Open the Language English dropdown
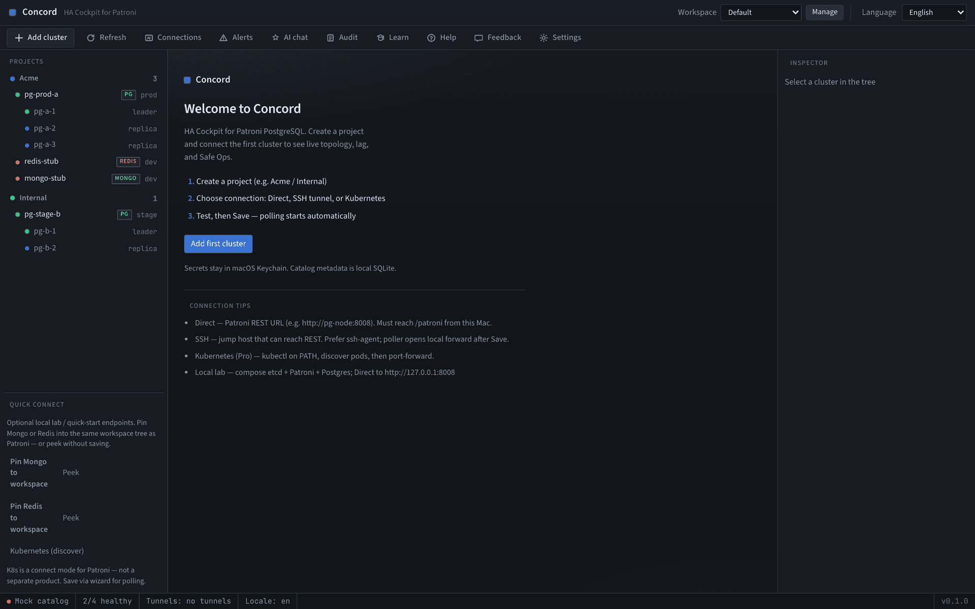 tap(934, 13)
